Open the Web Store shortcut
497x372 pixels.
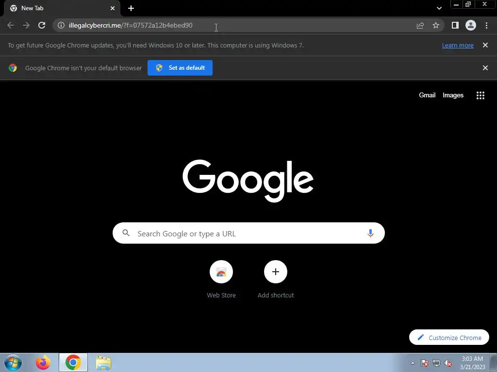coord(221,279)
